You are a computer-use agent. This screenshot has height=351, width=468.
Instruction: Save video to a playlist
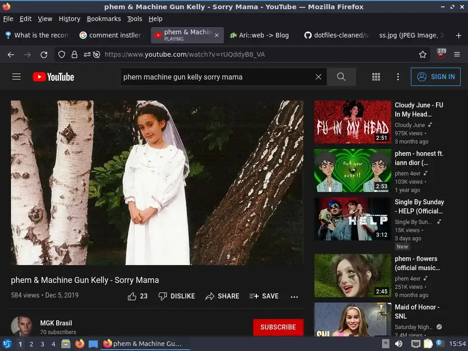(264, 296)
